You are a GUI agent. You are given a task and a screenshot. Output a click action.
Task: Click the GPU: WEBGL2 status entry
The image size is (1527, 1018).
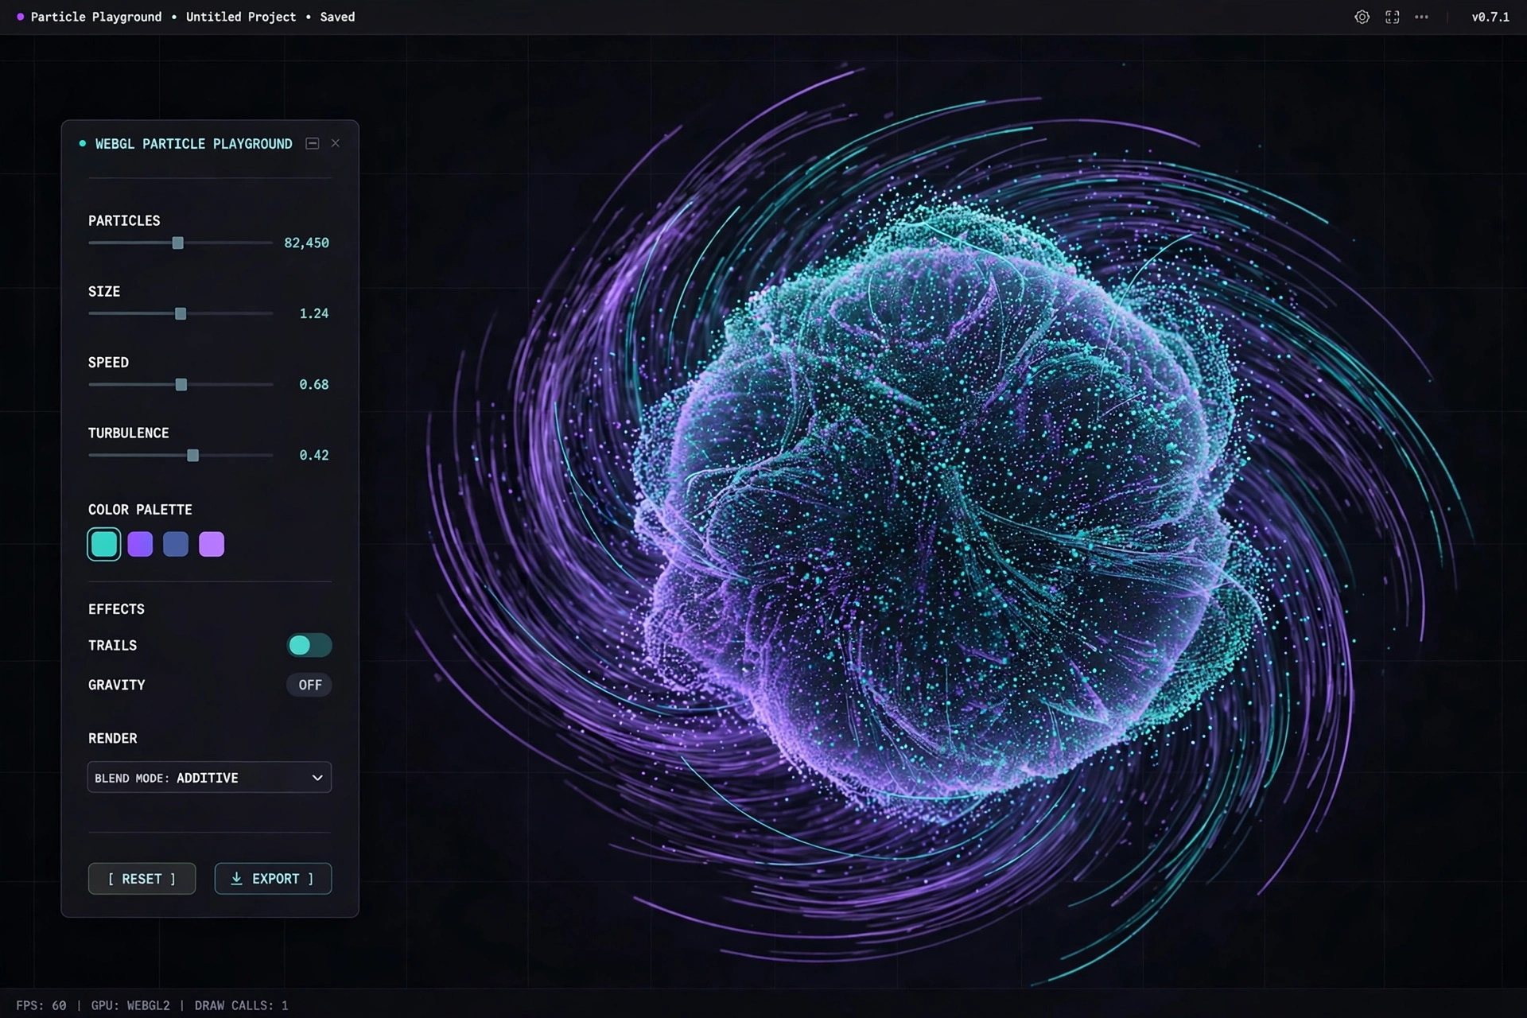click(130, 1005)
